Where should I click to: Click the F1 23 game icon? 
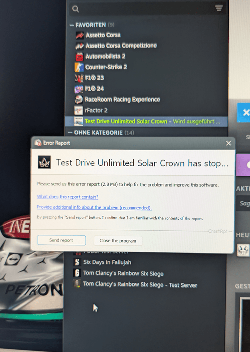click(79, 78)
